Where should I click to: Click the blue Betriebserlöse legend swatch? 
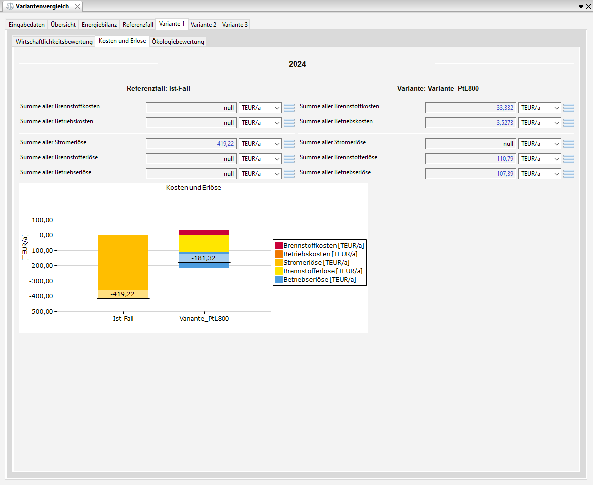pos(279,280)
